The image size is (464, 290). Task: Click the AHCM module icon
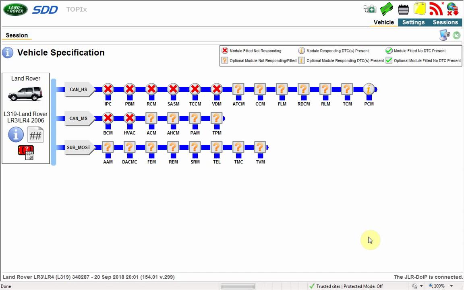coord(174,118)
